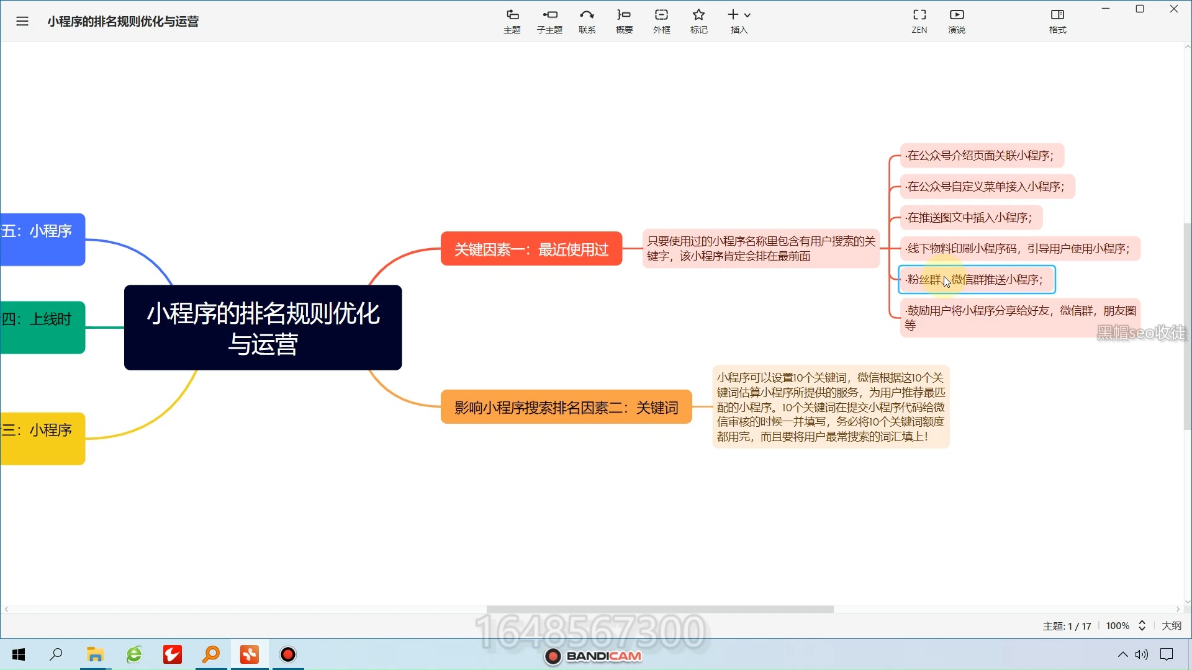
Task: Select node 关键因素一：最近使用过
Action: pos(531,249)
